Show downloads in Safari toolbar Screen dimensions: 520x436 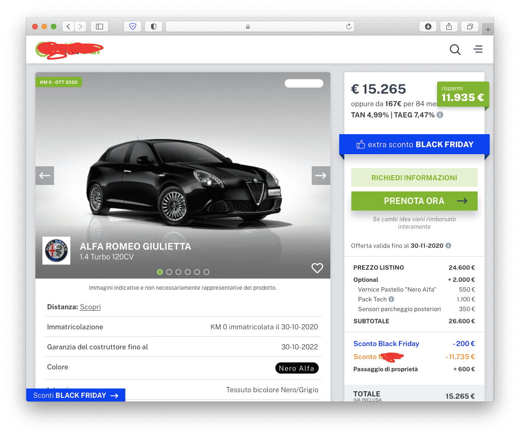[428, 27]
